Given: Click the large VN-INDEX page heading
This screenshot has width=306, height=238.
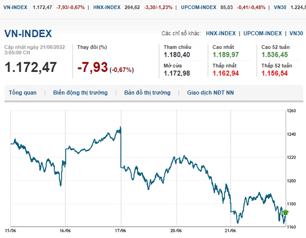Looking at the screenshot, I should (28, 33).
